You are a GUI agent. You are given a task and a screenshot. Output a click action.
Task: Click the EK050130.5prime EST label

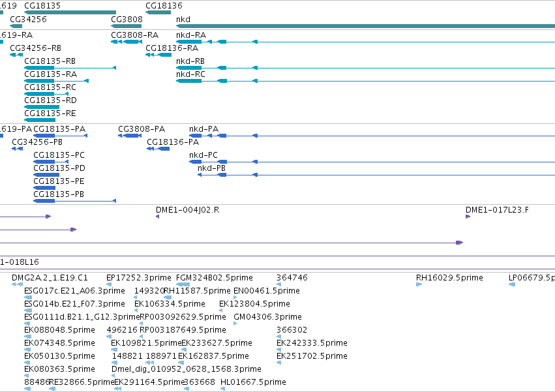coord(59,356)
